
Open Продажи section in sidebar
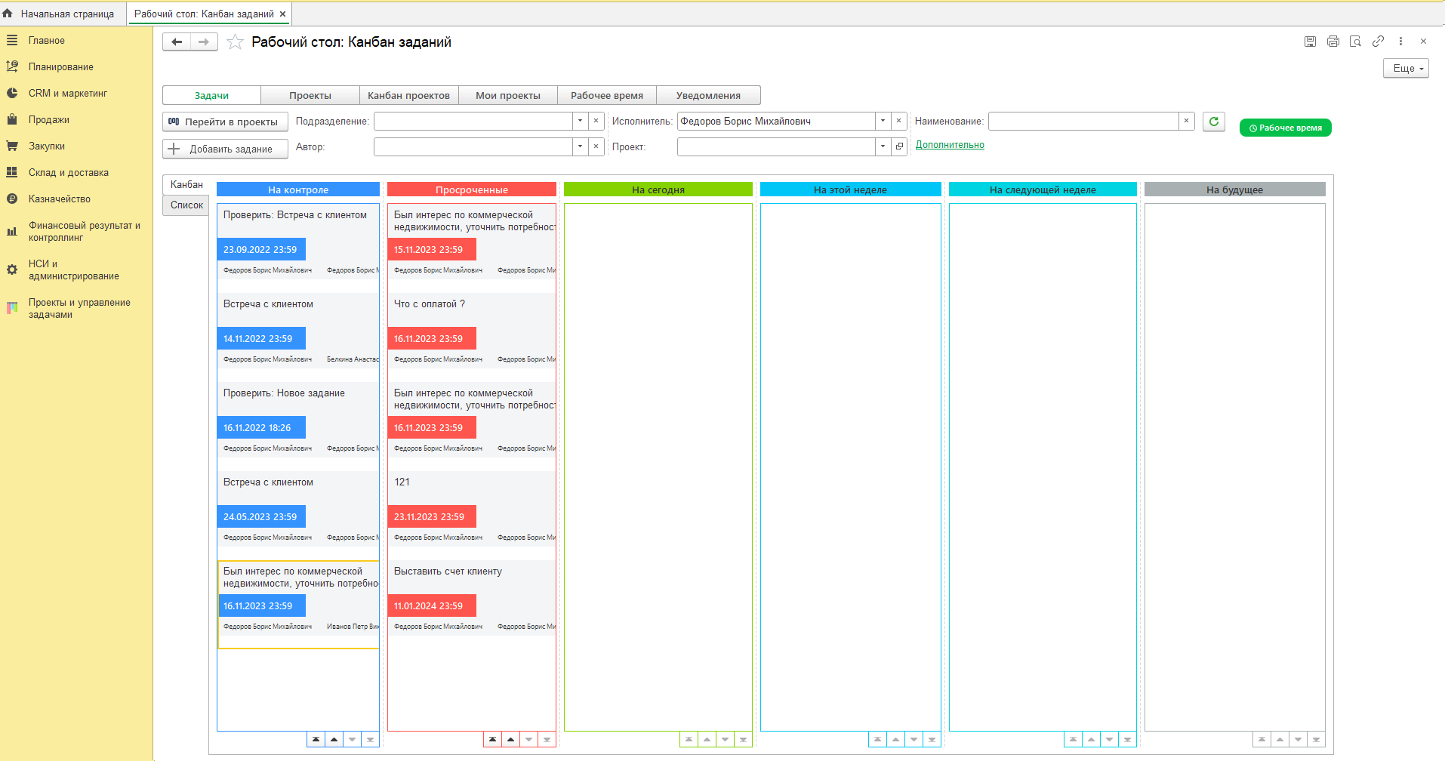(x=49, y=120)
